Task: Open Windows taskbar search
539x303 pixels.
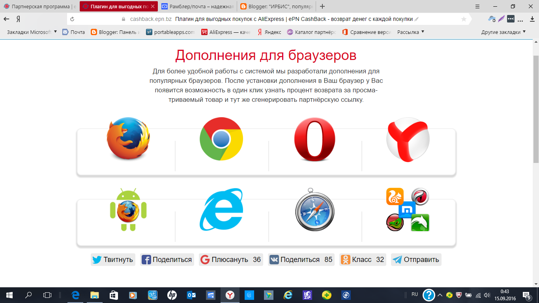Action: pos(28,295)
